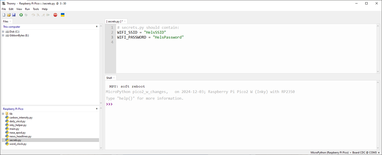
Task: Open the Raspberry Pi Pico panel menu
Action: pos(97,109)
